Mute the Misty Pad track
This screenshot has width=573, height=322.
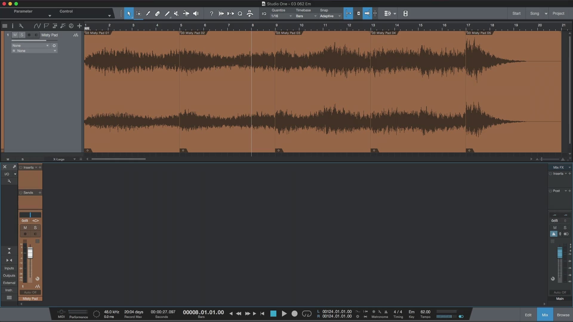point(15,35)
